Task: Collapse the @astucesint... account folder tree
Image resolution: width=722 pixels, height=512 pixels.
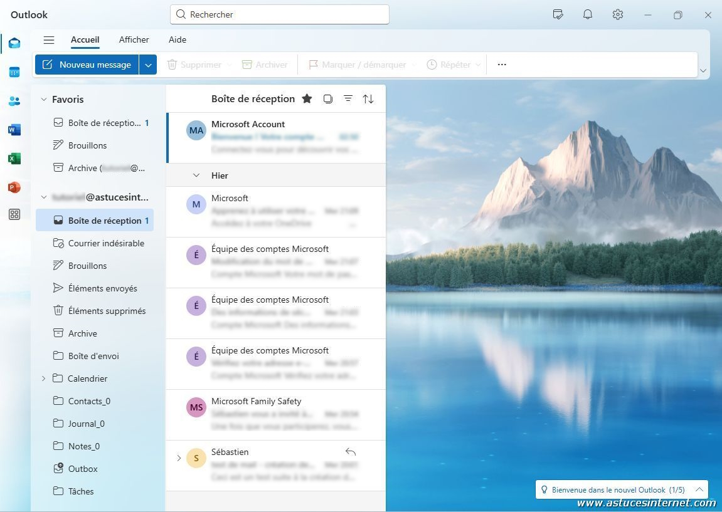Action: [x=44, y=197]
